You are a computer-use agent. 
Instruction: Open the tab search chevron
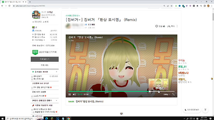[196, 2]
